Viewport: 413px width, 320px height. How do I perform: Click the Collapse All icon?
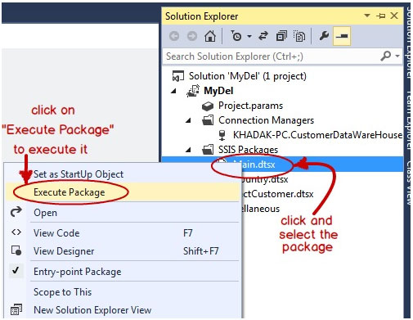pyautogui.click(x=281, y=36)
